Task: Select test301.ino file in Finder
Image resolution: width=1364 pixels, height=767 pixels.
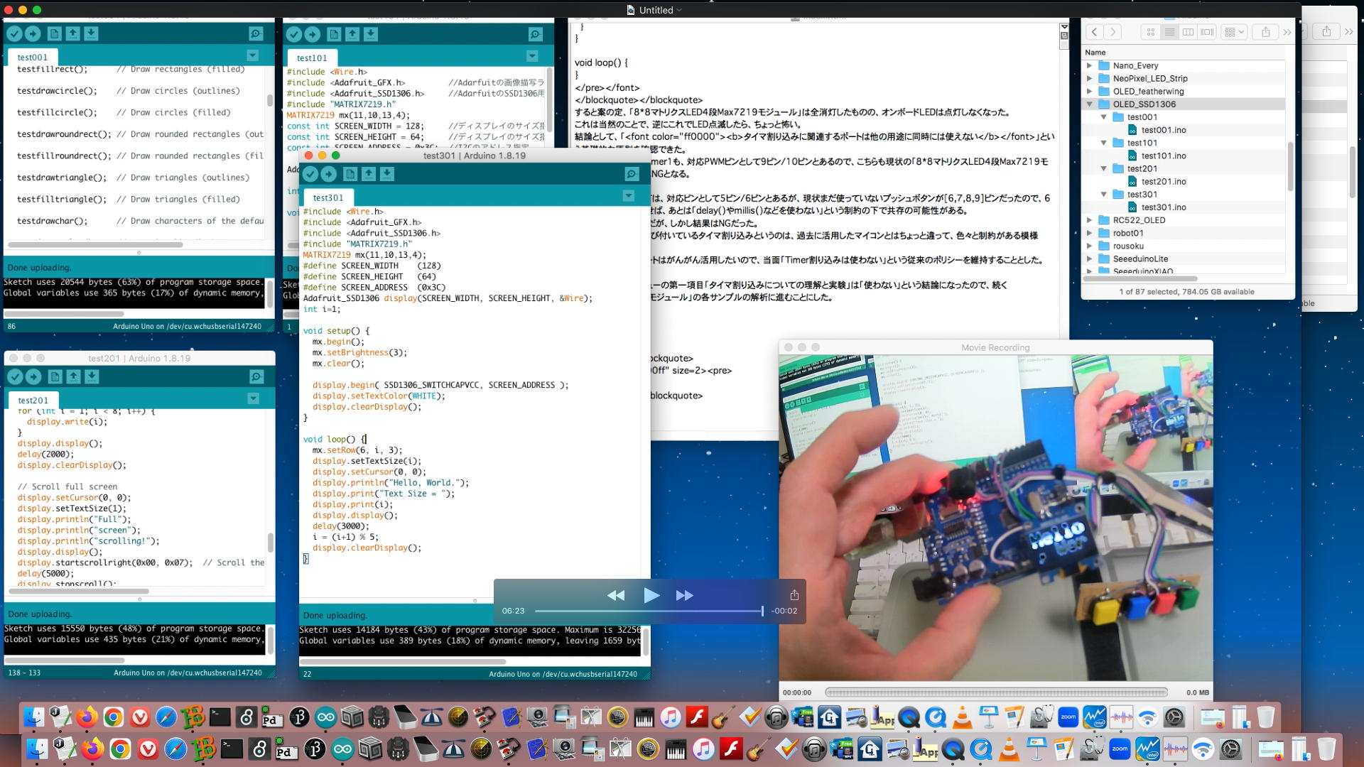Action: [1163, 207]
